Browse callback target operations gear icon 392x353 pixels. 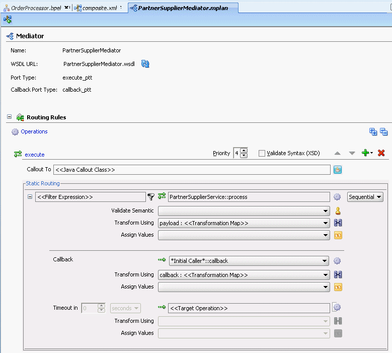[x=337, y=261]
